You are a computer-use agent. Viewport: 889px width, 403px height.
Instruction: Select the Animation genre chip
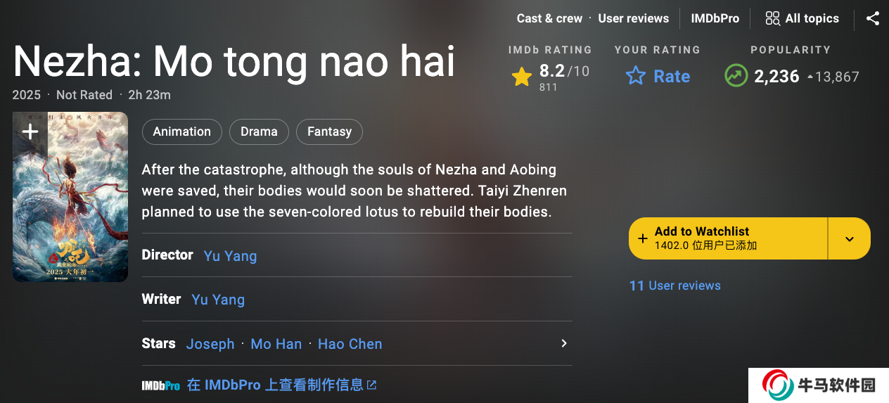tap(181, 132)
